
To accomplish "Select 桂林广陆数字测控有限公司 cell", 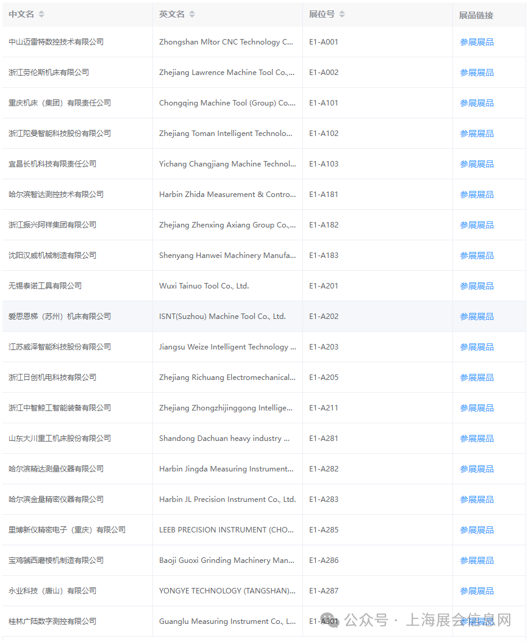I will [52, 621].
